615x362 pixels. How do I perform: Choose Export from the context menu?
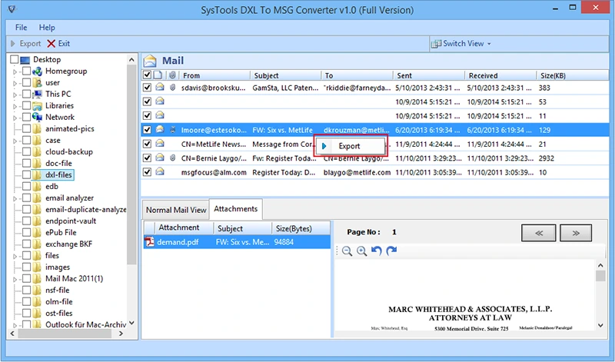pyautogui.click(x=351, y=146)
